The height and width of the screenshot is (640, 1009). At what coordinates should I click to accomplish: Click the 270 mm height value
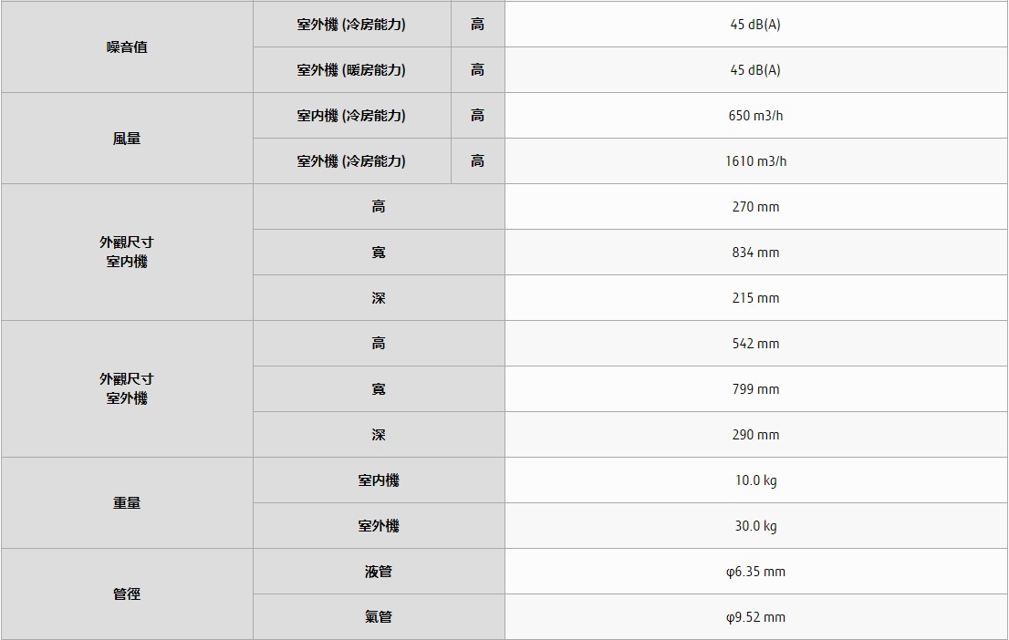(x=755, y=207)
